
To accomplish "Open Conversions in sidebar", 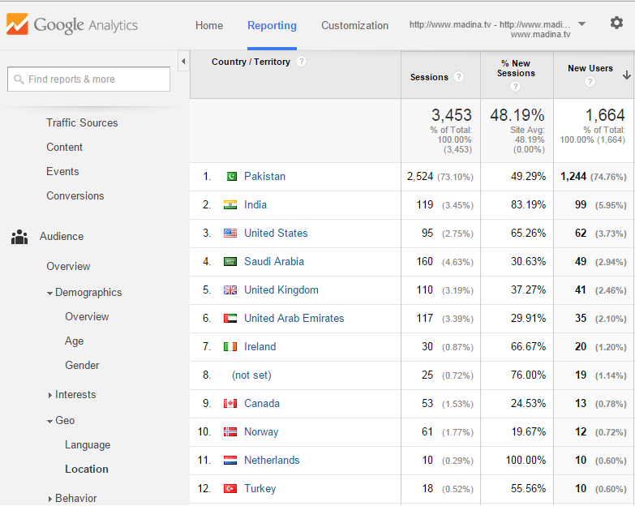I will point(75,195).
